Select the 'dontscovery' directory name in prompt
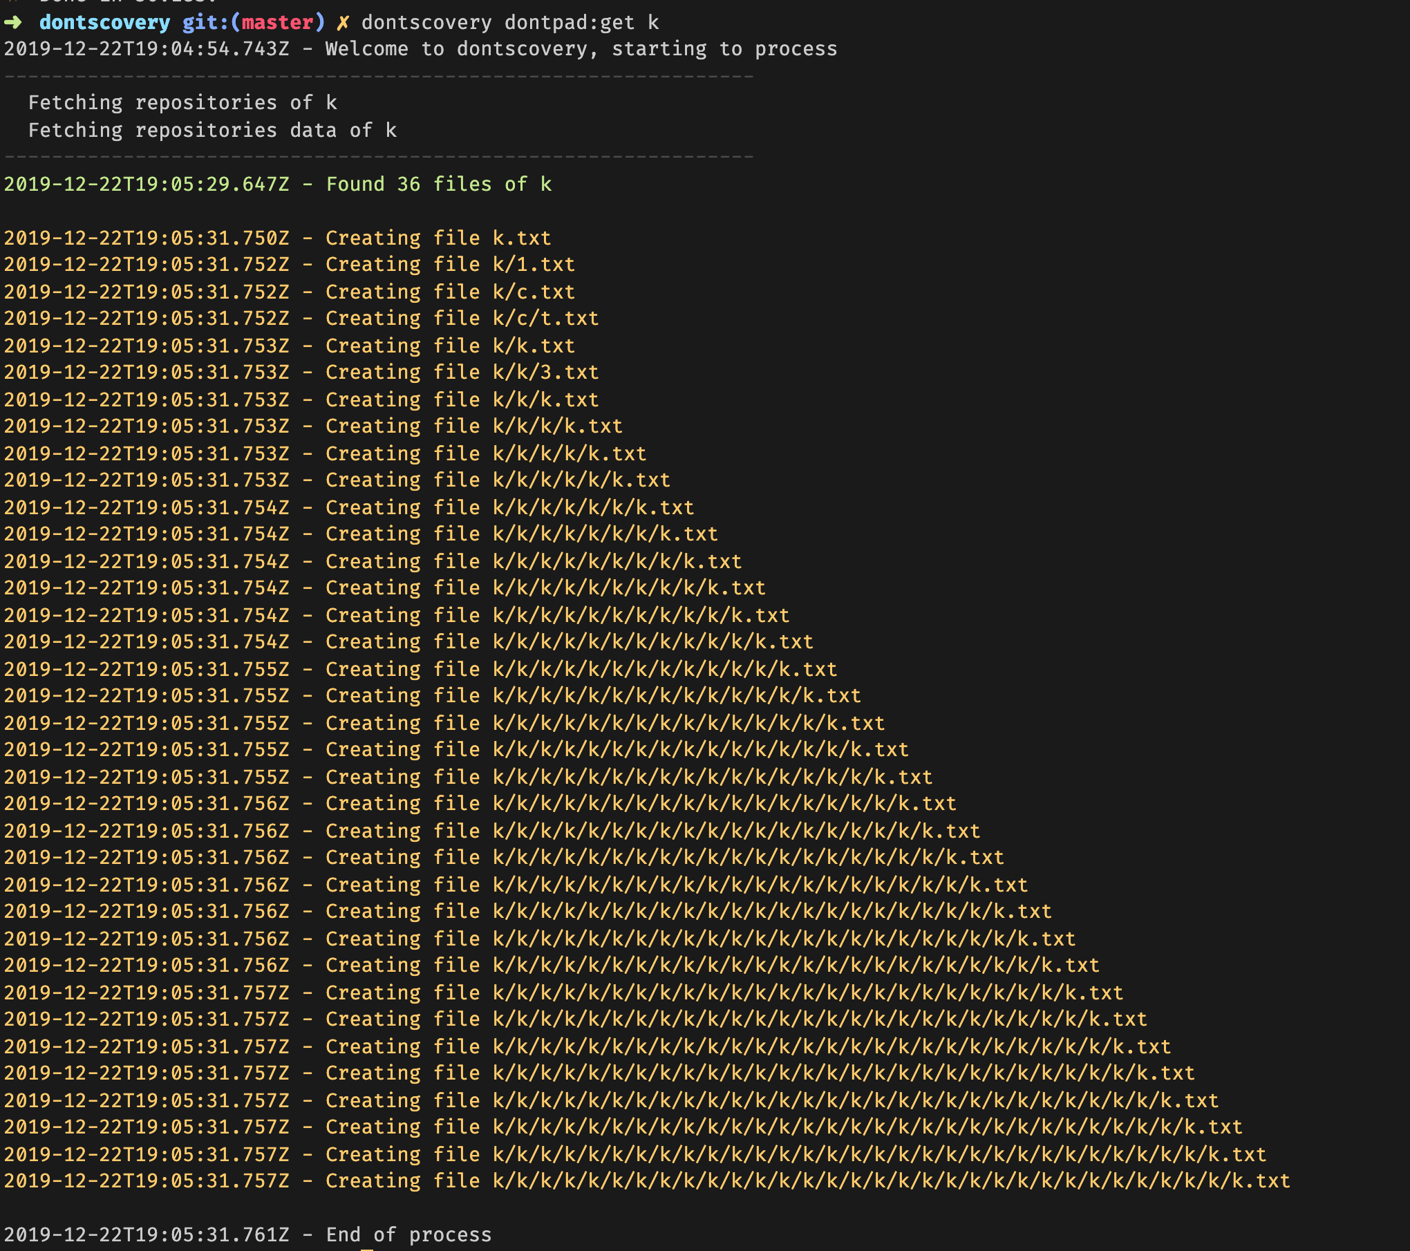 (x=104, y=23)
